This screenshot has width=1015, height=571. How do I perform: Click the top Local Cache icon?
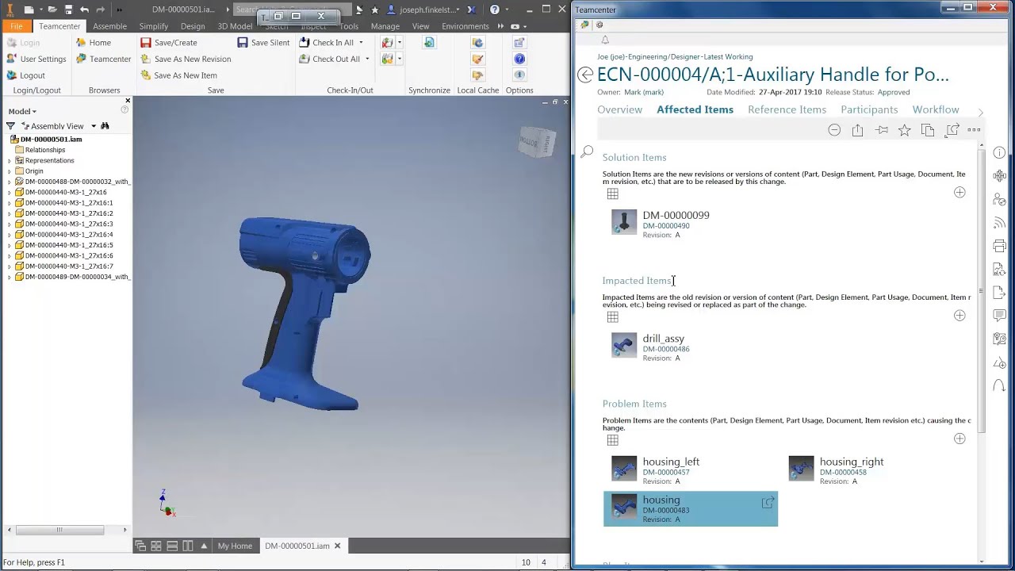coord(477,42)
